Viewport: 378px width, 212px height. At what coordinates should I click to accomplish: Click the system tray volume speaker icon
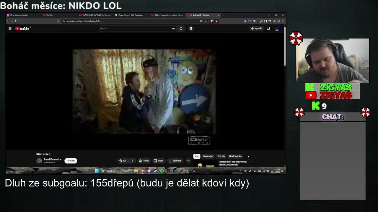point(268,171)
